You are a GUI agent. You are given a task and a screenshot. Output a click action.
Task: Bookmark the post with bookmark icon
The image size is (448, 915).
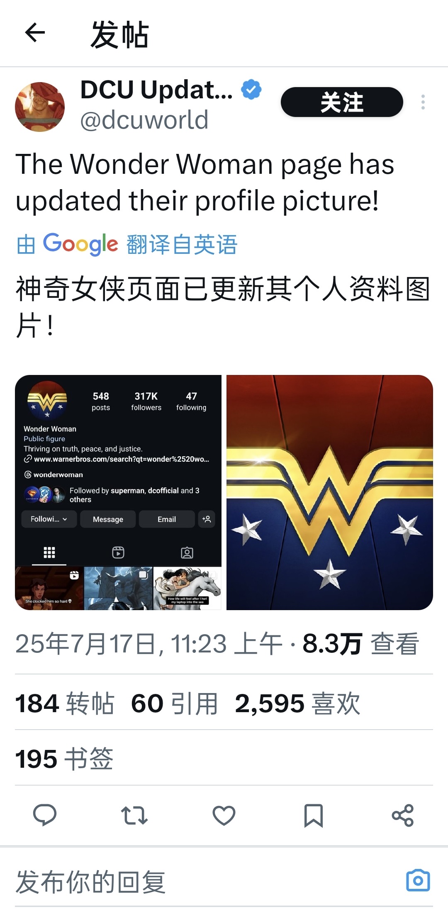pyautogui.click(x=314, y=815)
